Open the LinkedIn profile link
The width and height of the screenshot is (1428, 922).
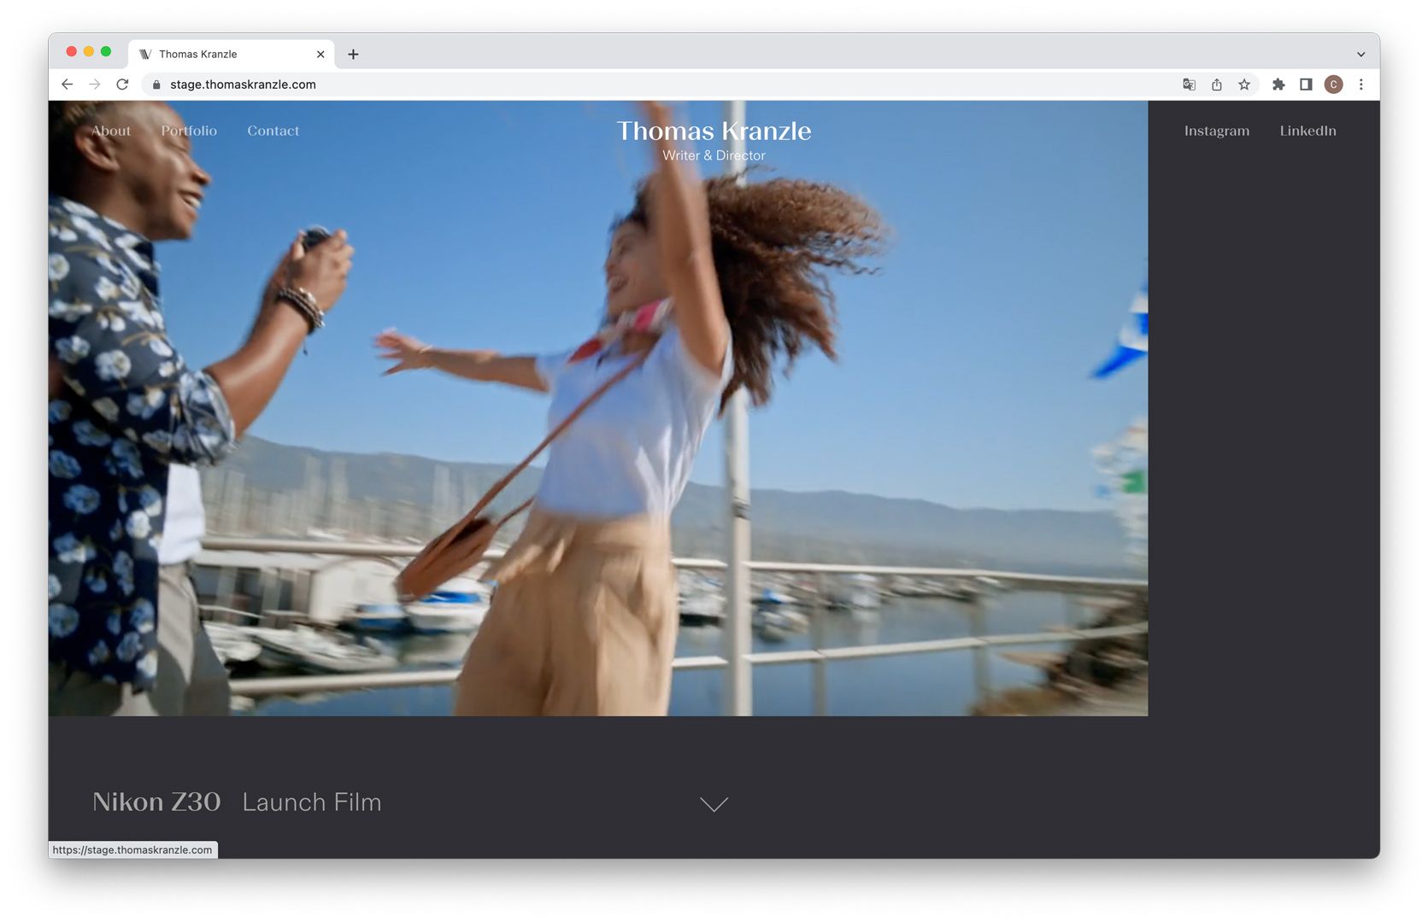pyautogui.click(x=1308, y=131)
